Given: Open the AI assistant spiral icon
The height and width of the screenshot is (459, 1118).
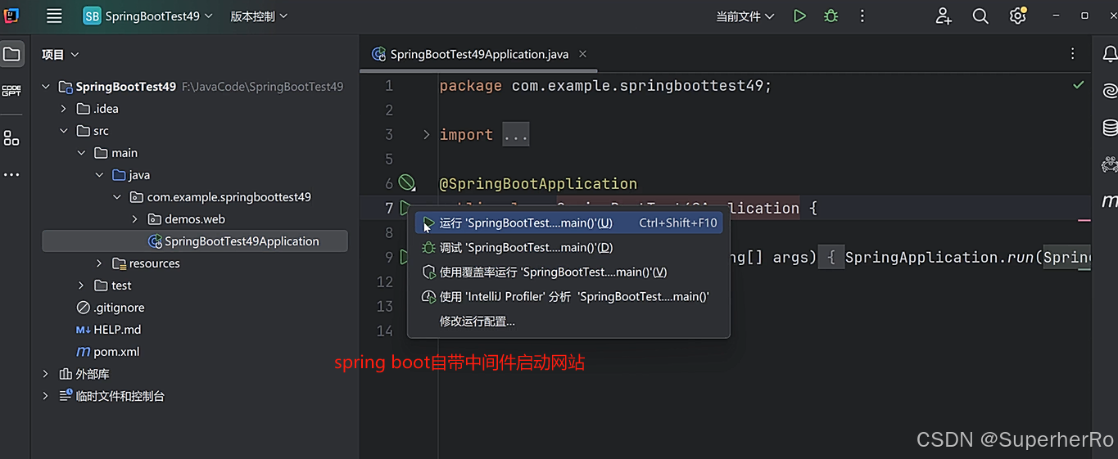Looking at the screenshot, I should tap(1110, 91).
